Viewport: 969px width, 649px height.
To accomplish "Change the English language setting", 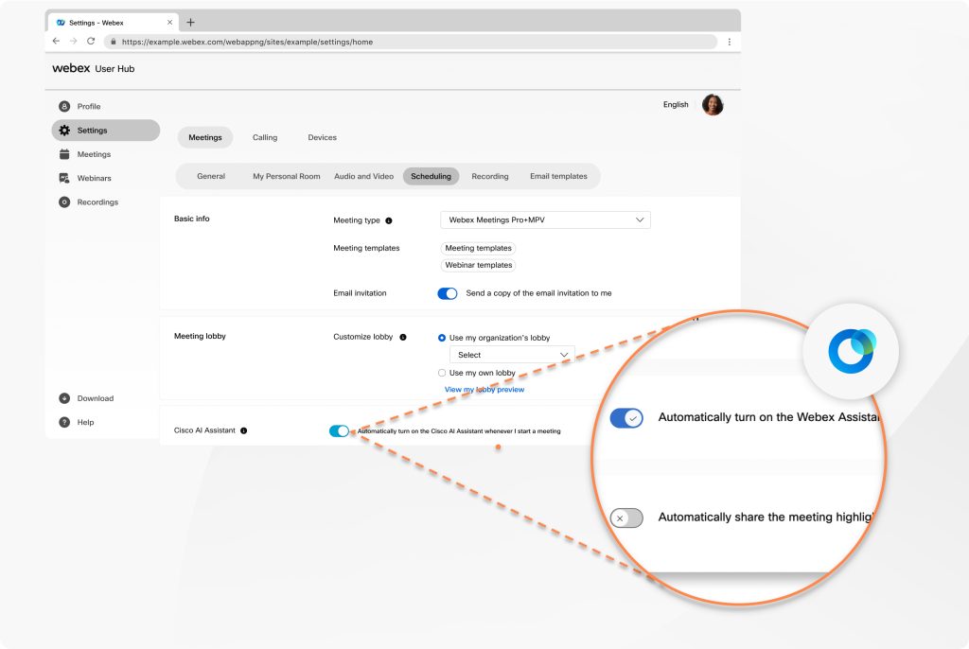I will pos(675,105).
